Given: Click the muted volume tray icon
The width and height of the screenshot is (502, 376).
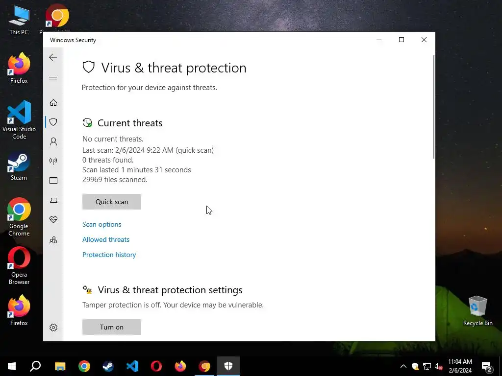Looking at the screenshot, I should click(438, 366).
